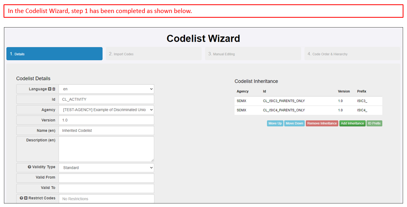Click the Valid From input field
Image resolution: width=407 pixels, height=207 pixels.
106,178
